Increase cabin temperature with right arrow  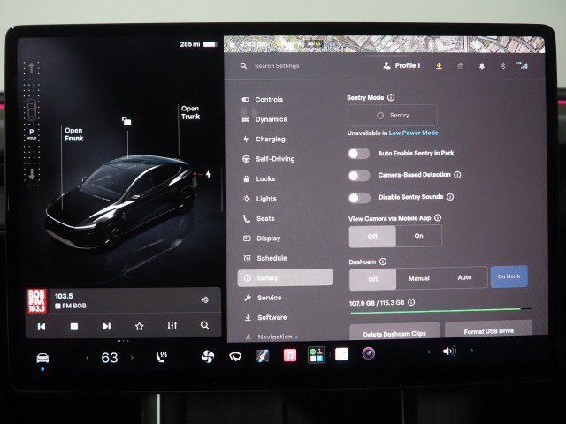(x=132, y=357)
